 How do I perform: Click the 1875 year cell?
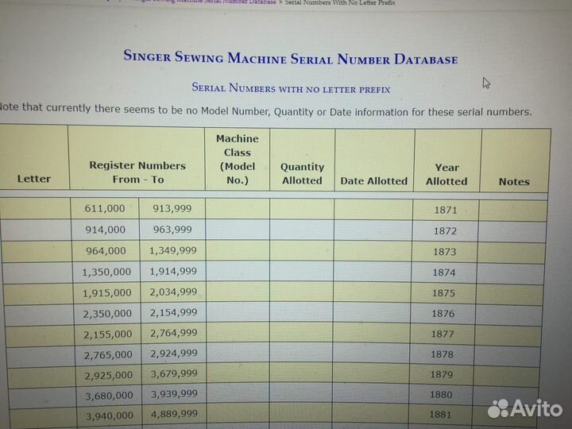point(444,293)
